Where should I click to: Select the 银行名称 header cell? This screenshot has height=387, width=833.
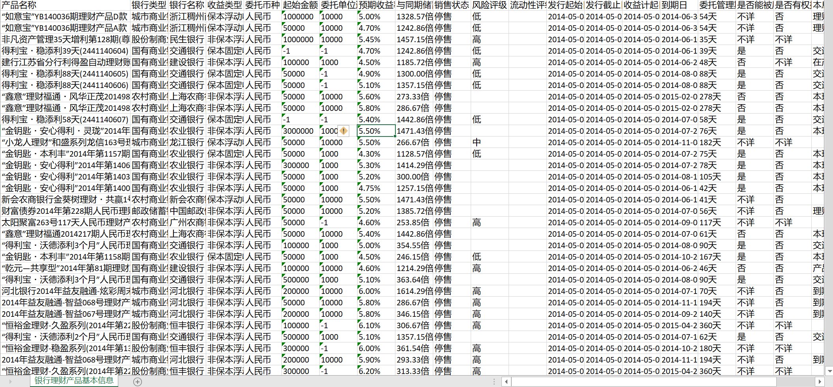click(x=187, y=5)
